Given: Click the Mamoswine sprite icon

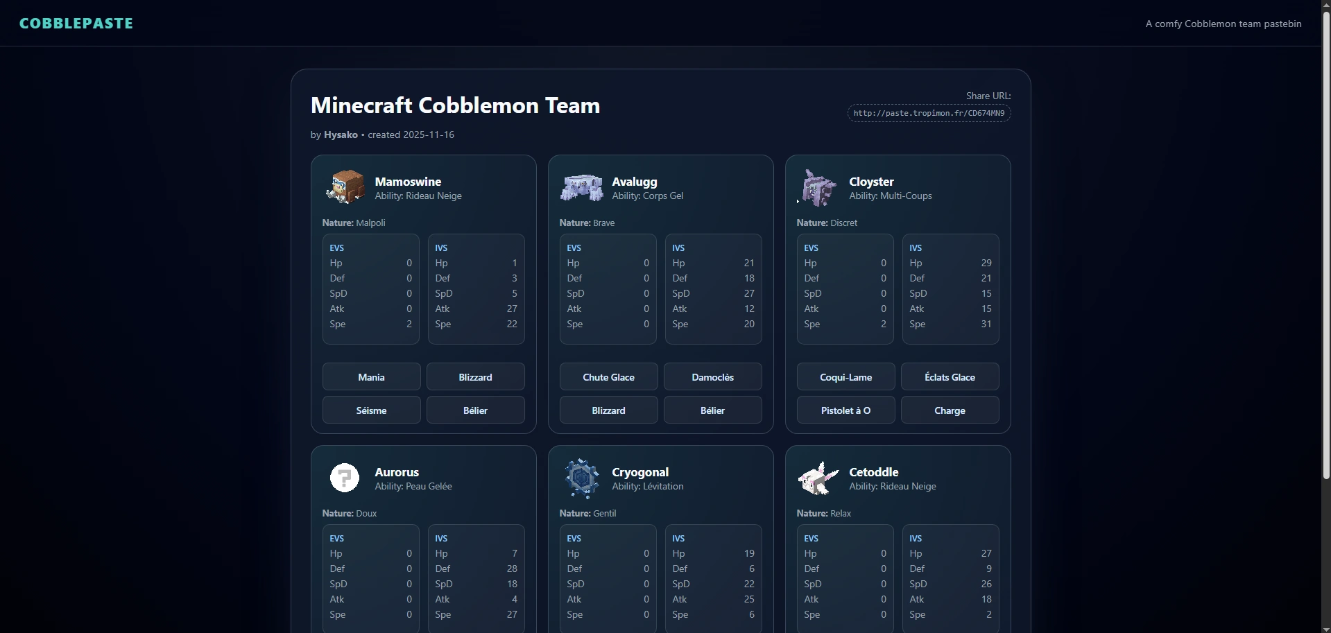Looking at the screenshot, I should [x=345, y=187].
